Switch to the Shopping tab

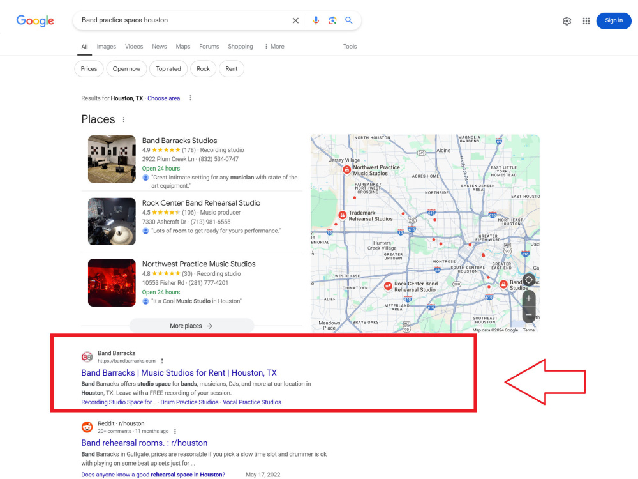[x=240, y=47]
